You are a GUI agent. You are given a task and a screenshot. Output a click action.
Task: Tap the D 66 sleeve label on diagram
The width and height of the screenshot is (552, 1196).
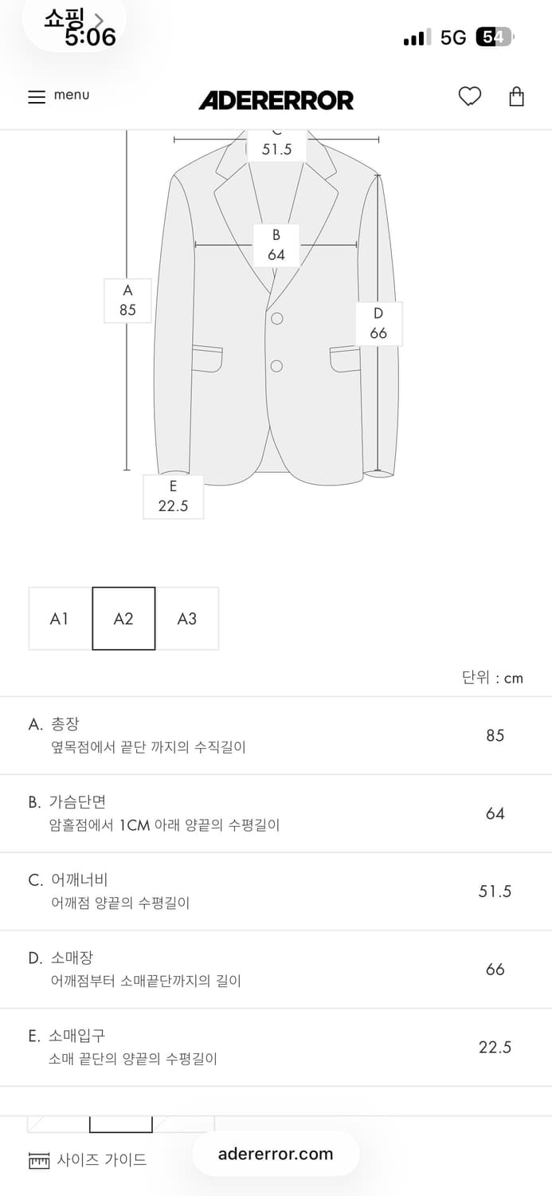click(x=378, y=323)
